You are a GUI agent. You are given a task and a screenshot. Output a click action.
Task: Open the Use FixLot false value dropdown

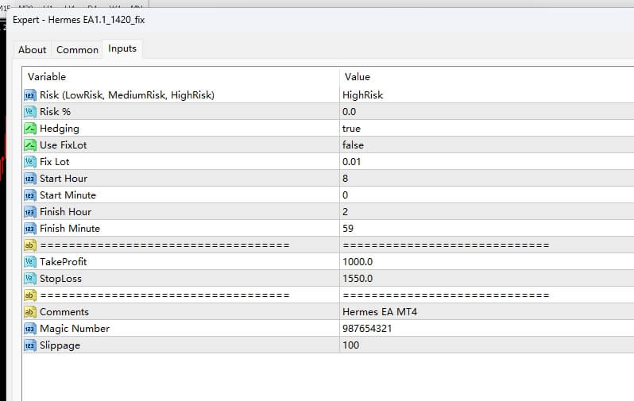click(487, 145)
